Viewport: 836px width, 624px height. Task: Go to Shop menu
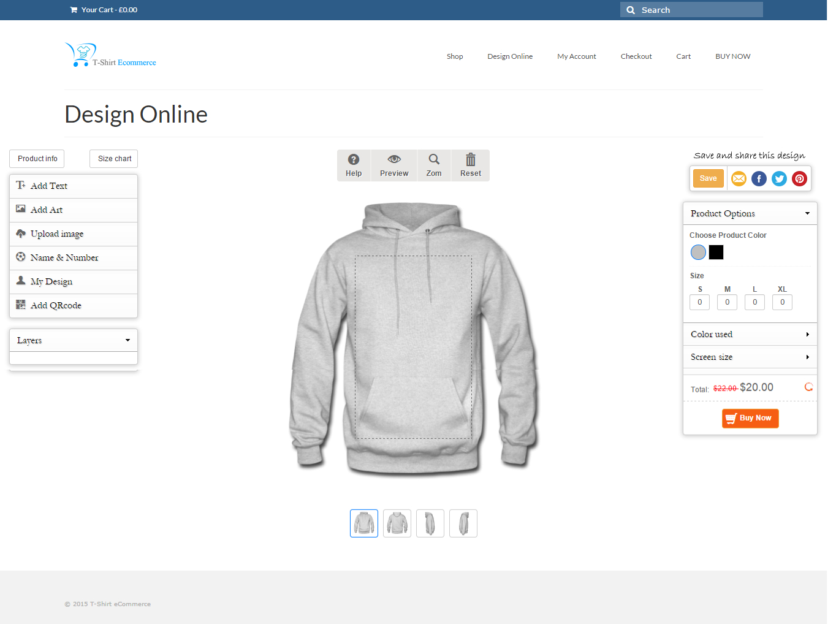pyautogui.click(x=455, y=56)
